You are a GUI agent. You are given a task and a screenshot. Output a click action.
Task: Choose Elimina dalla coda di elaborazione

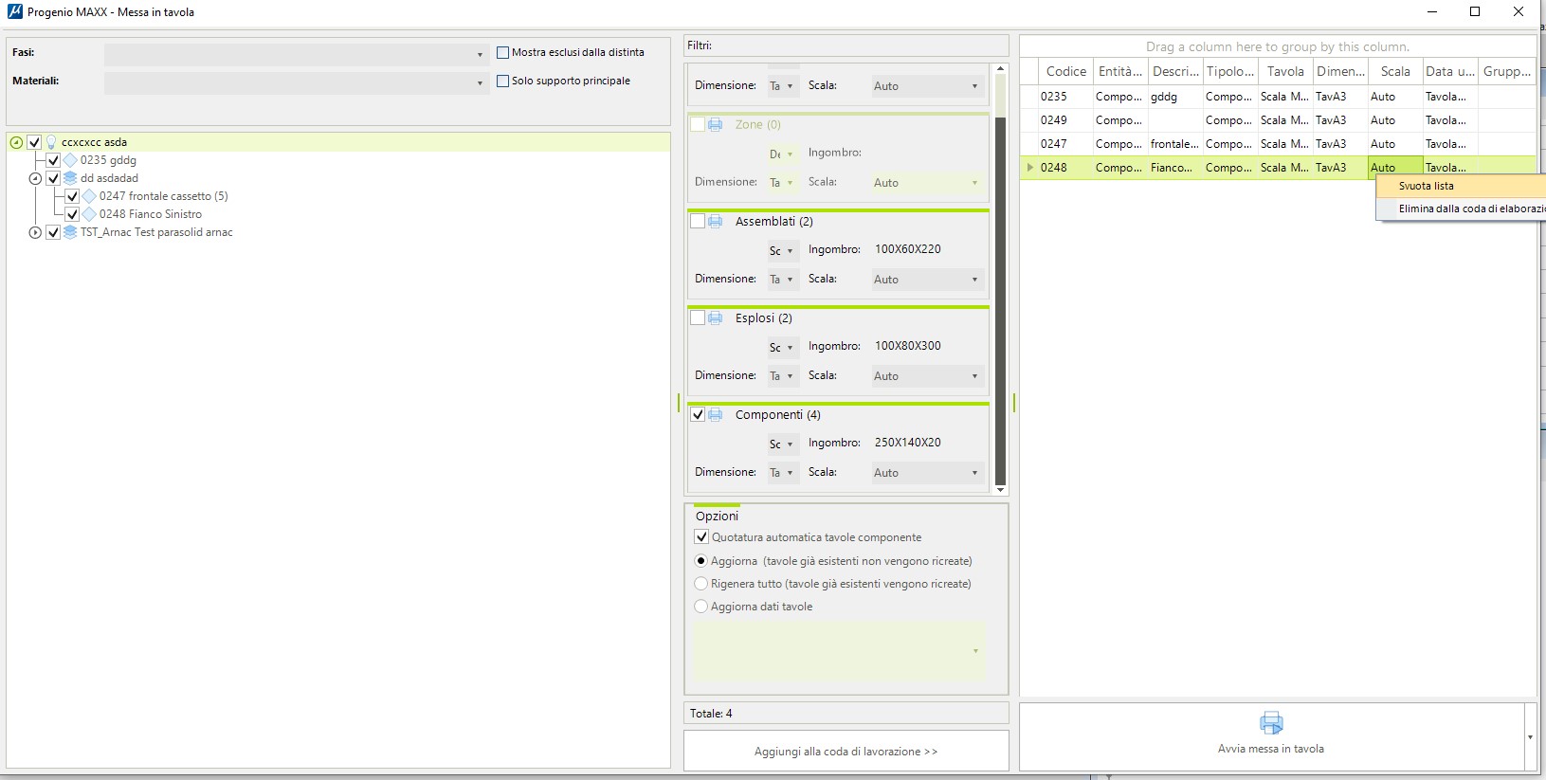(1461, 209)
